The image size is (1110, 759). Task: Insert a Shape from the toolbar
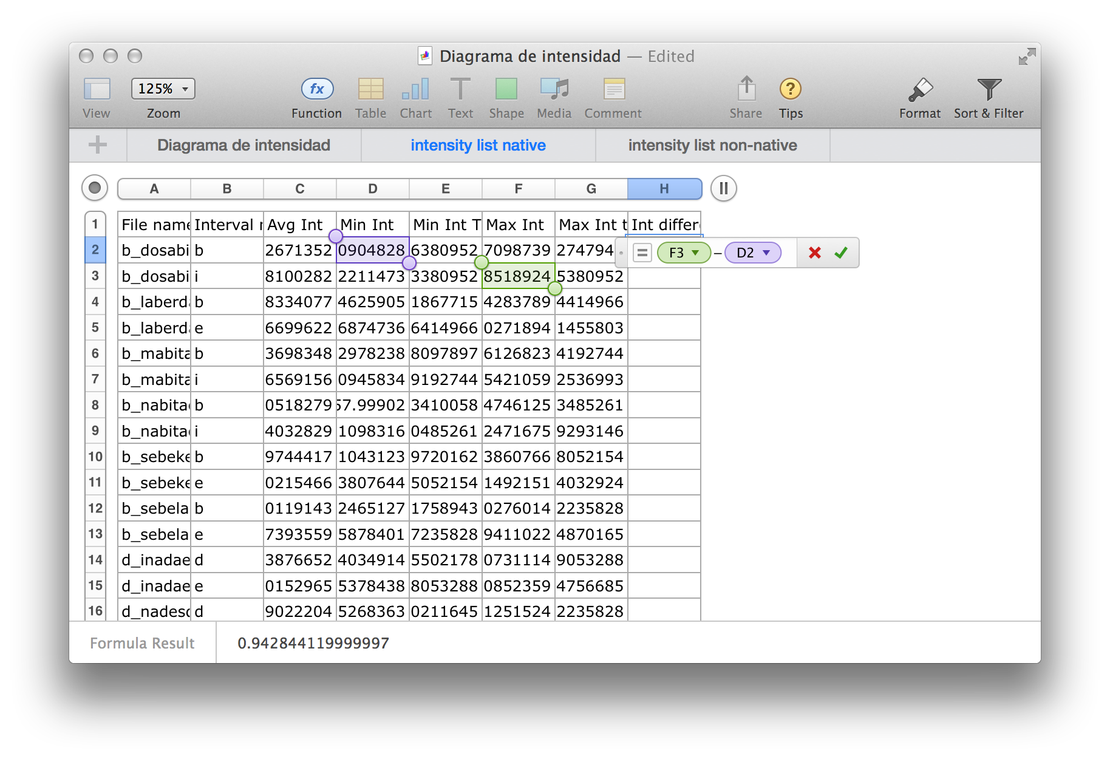coord(506,90)
